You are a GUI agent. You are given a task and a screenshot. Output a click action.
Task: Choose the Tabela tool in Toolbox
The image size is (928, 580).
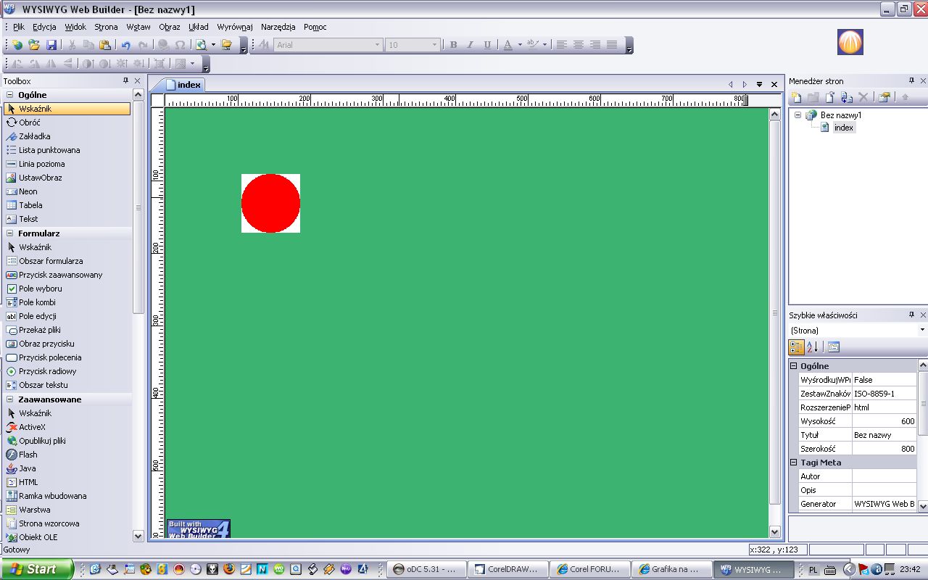click(x=30, y=205)
